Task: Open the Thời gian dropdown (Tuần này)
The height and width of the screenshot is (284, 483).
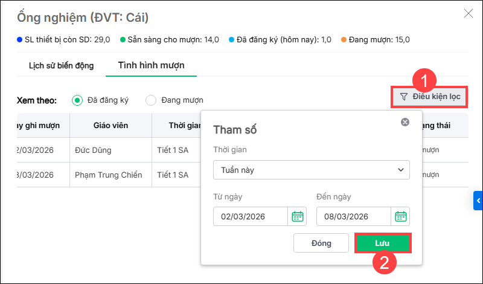Action: click(x=311, y=170)
